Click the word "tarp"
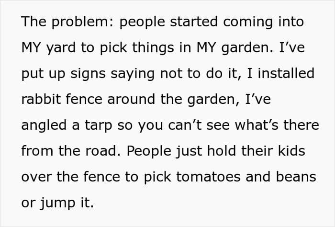 [98, 126]
